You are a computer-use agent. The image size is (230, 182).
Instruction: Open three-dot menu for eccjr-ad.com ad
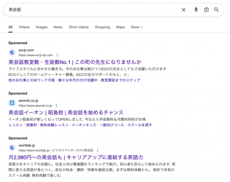(x=57, y=55)
